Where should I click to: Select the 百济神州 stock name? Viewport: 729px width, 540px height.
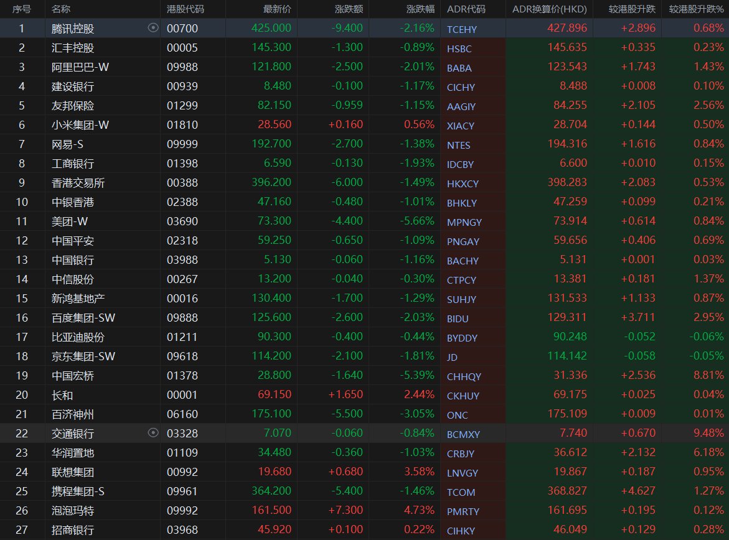(73, 414)
